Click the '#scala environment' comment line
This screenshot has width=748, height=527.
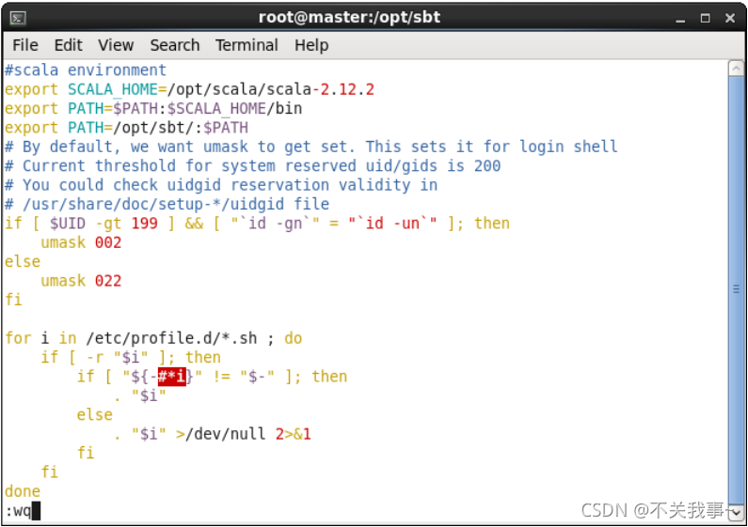(86, 70)
